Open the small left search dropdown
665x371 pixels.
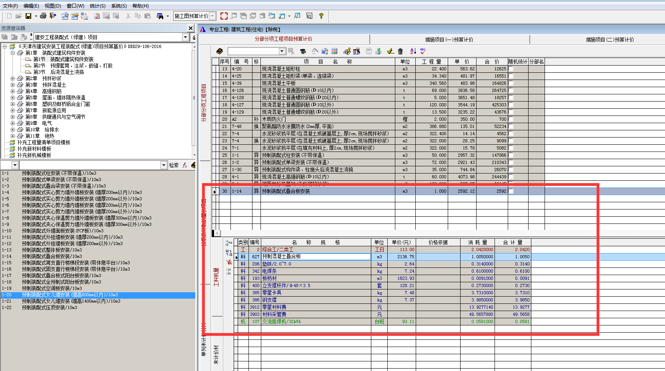tap(15, 165)
